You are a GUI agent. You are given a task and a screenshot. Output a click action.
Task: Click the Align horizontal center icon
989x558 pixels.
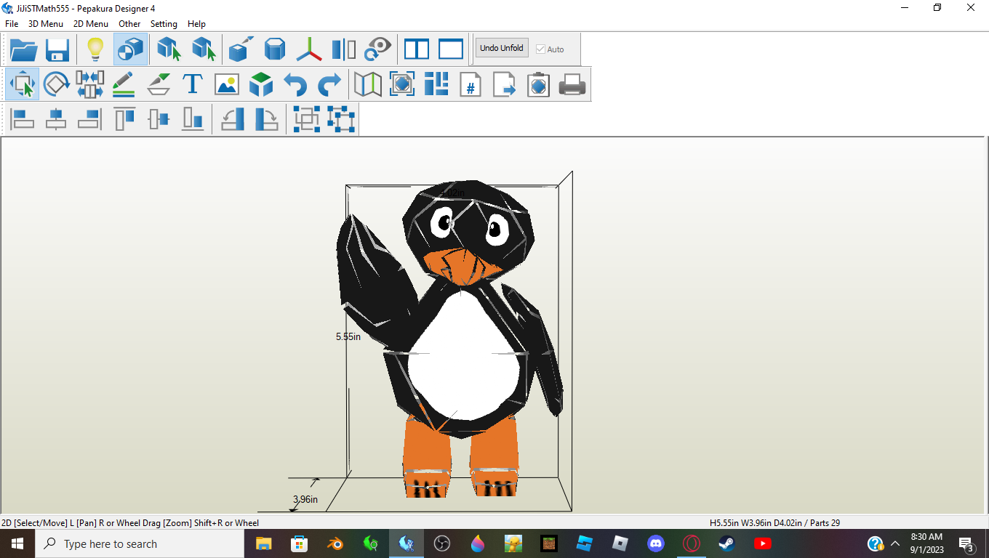coord(56,119)
